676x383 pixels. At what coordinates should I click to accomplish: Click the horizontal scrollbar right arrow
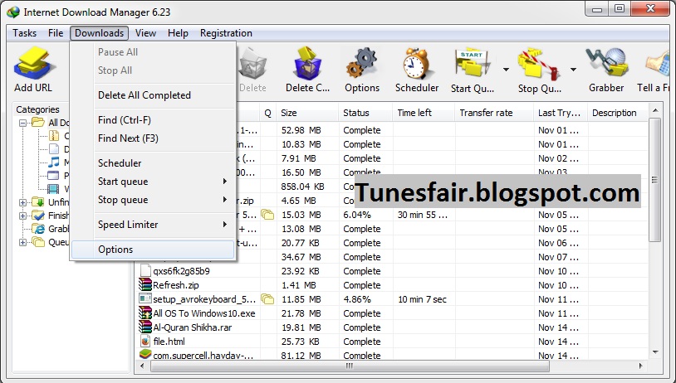click(x=641, y=366)
